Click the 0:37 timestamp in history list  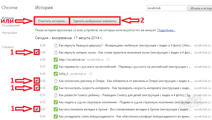[43, 67]
